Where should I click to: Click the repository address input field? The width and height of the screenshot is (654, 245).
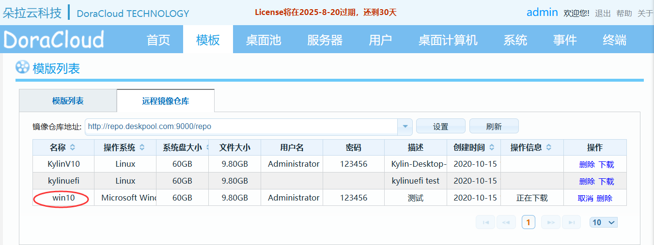(241, 127)
